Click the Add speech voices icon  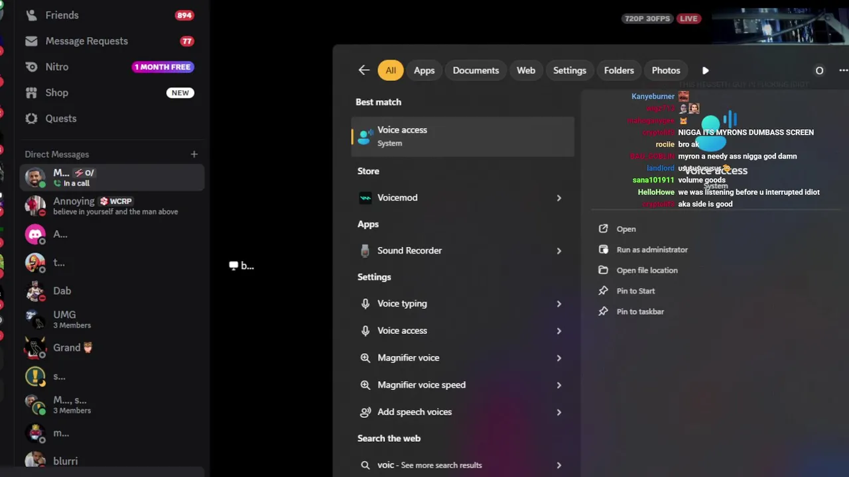click(365, 412)
